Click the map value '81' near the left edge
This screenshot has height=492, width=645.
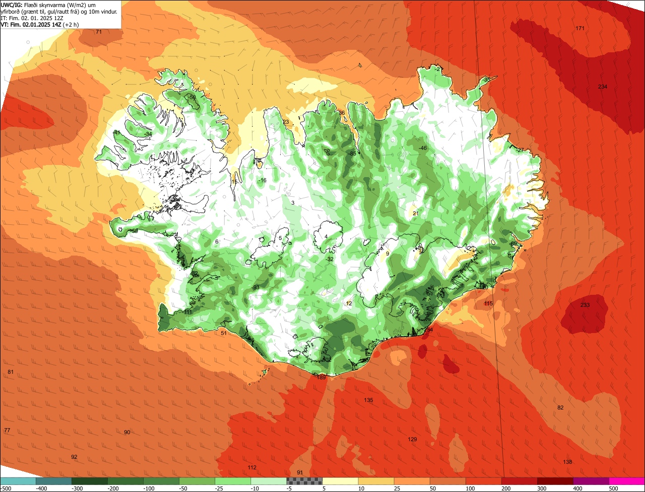[11, 372]
